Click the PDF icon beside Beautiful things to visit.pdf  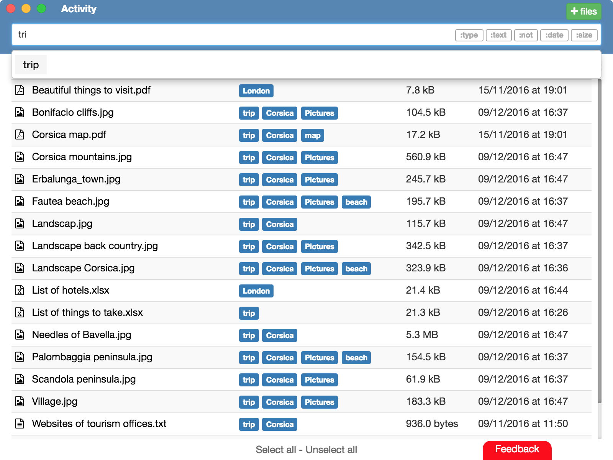click(x=20, y=90)
